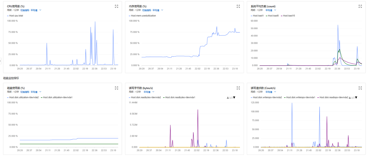Toggle the Host.mem.usedutilization legend series
Viewport: 367px width, 157px height.
(x=142, y=16)
